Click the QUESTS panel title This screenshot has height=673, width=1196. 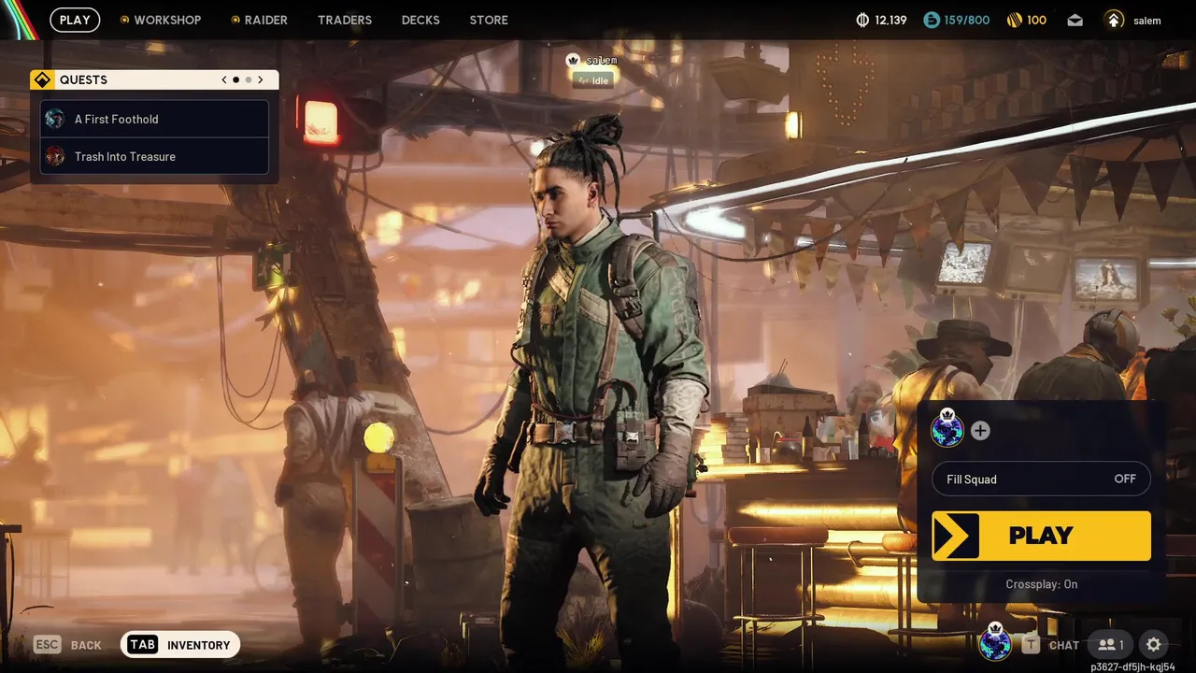pos(83,80)
